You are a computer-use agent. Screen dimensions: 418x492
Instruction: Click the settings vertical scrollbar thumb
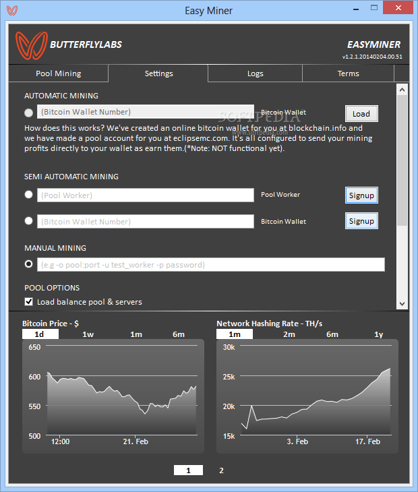pyautogui.click(x=402, y=160)
